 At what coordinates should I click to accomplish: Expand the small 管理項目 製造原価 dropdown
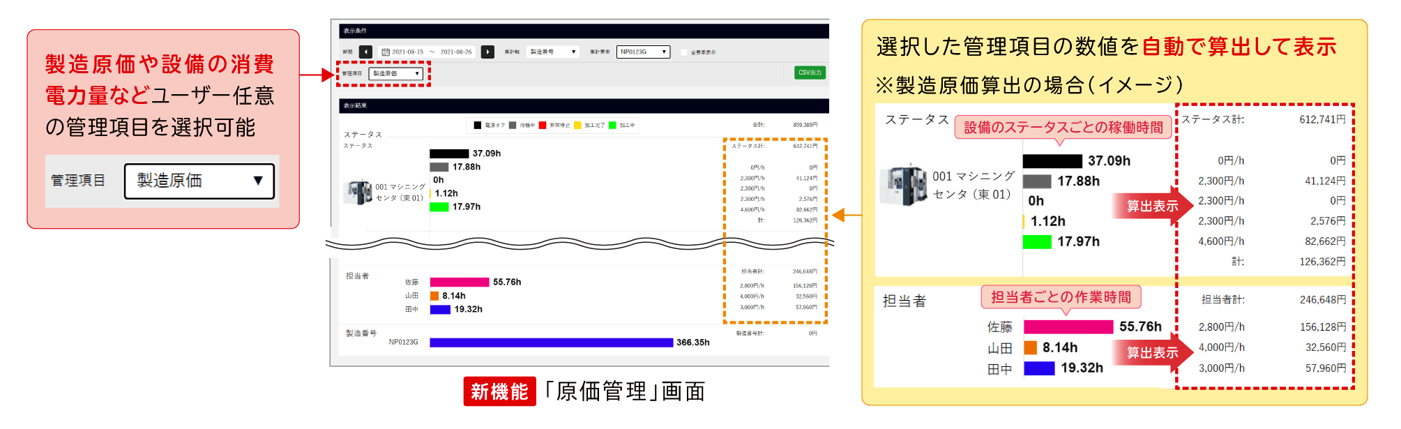pos(396,73)
